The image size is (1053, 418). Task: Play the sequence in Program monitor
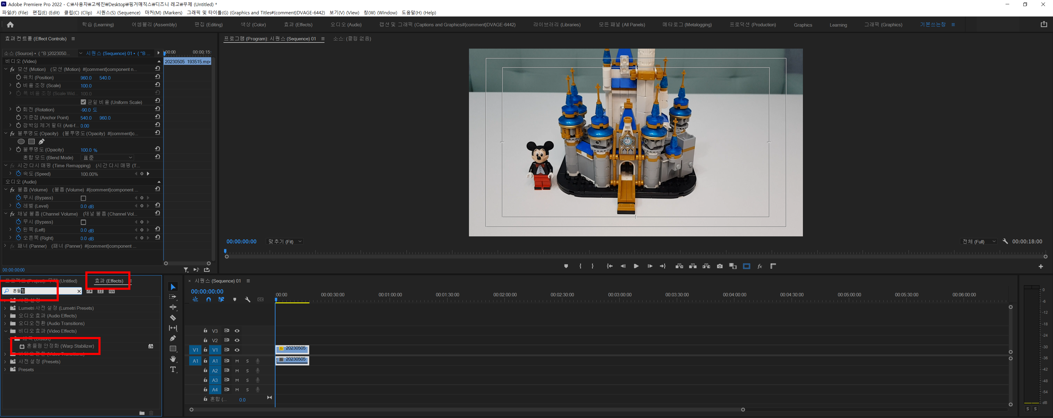636,266
